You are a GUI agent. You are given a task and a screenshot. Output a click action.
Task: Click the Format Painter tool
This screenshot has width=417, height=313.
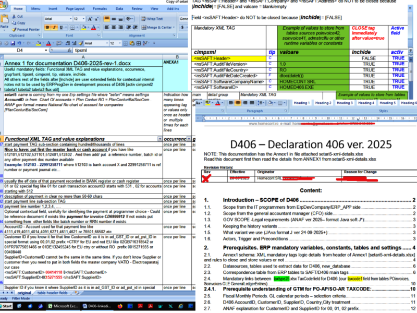(x=27, y=30)
